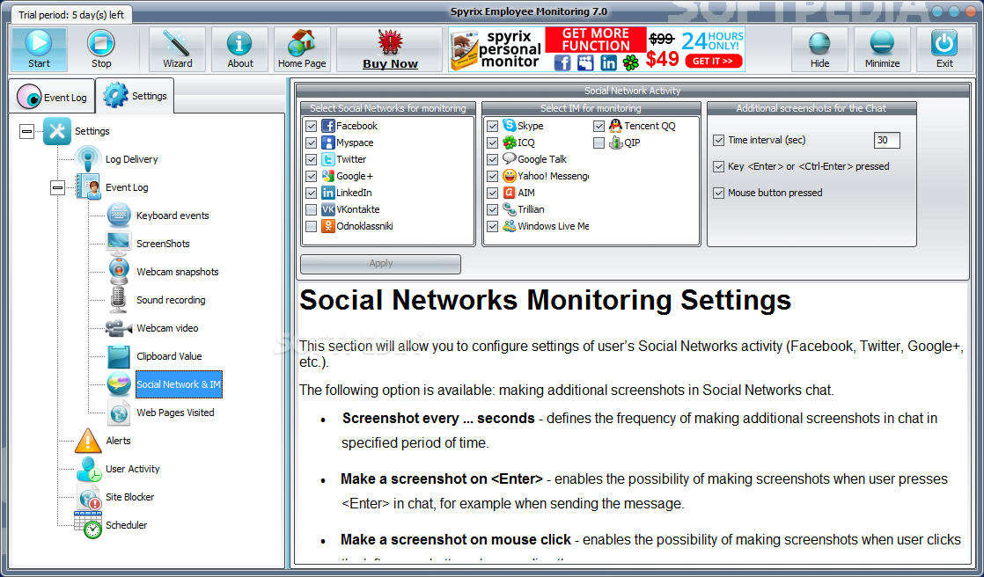This screenshot has width=984, height=577.
Task: Open Web Pages Visited settings
Action: (175, 413)
